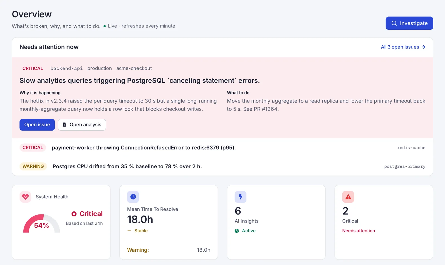Click the AI Insights count 6

coord(238,211)
